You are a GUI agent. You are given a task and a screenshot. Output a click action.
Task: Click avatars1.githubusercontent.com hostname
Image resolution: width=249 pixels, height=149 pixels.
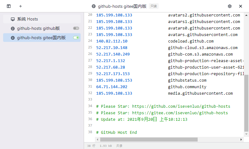tap(204, 21)
